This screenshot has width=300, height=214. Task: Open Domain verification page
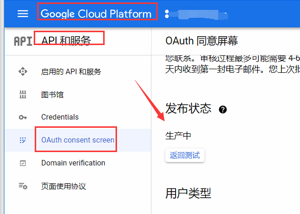click(73, 163)
